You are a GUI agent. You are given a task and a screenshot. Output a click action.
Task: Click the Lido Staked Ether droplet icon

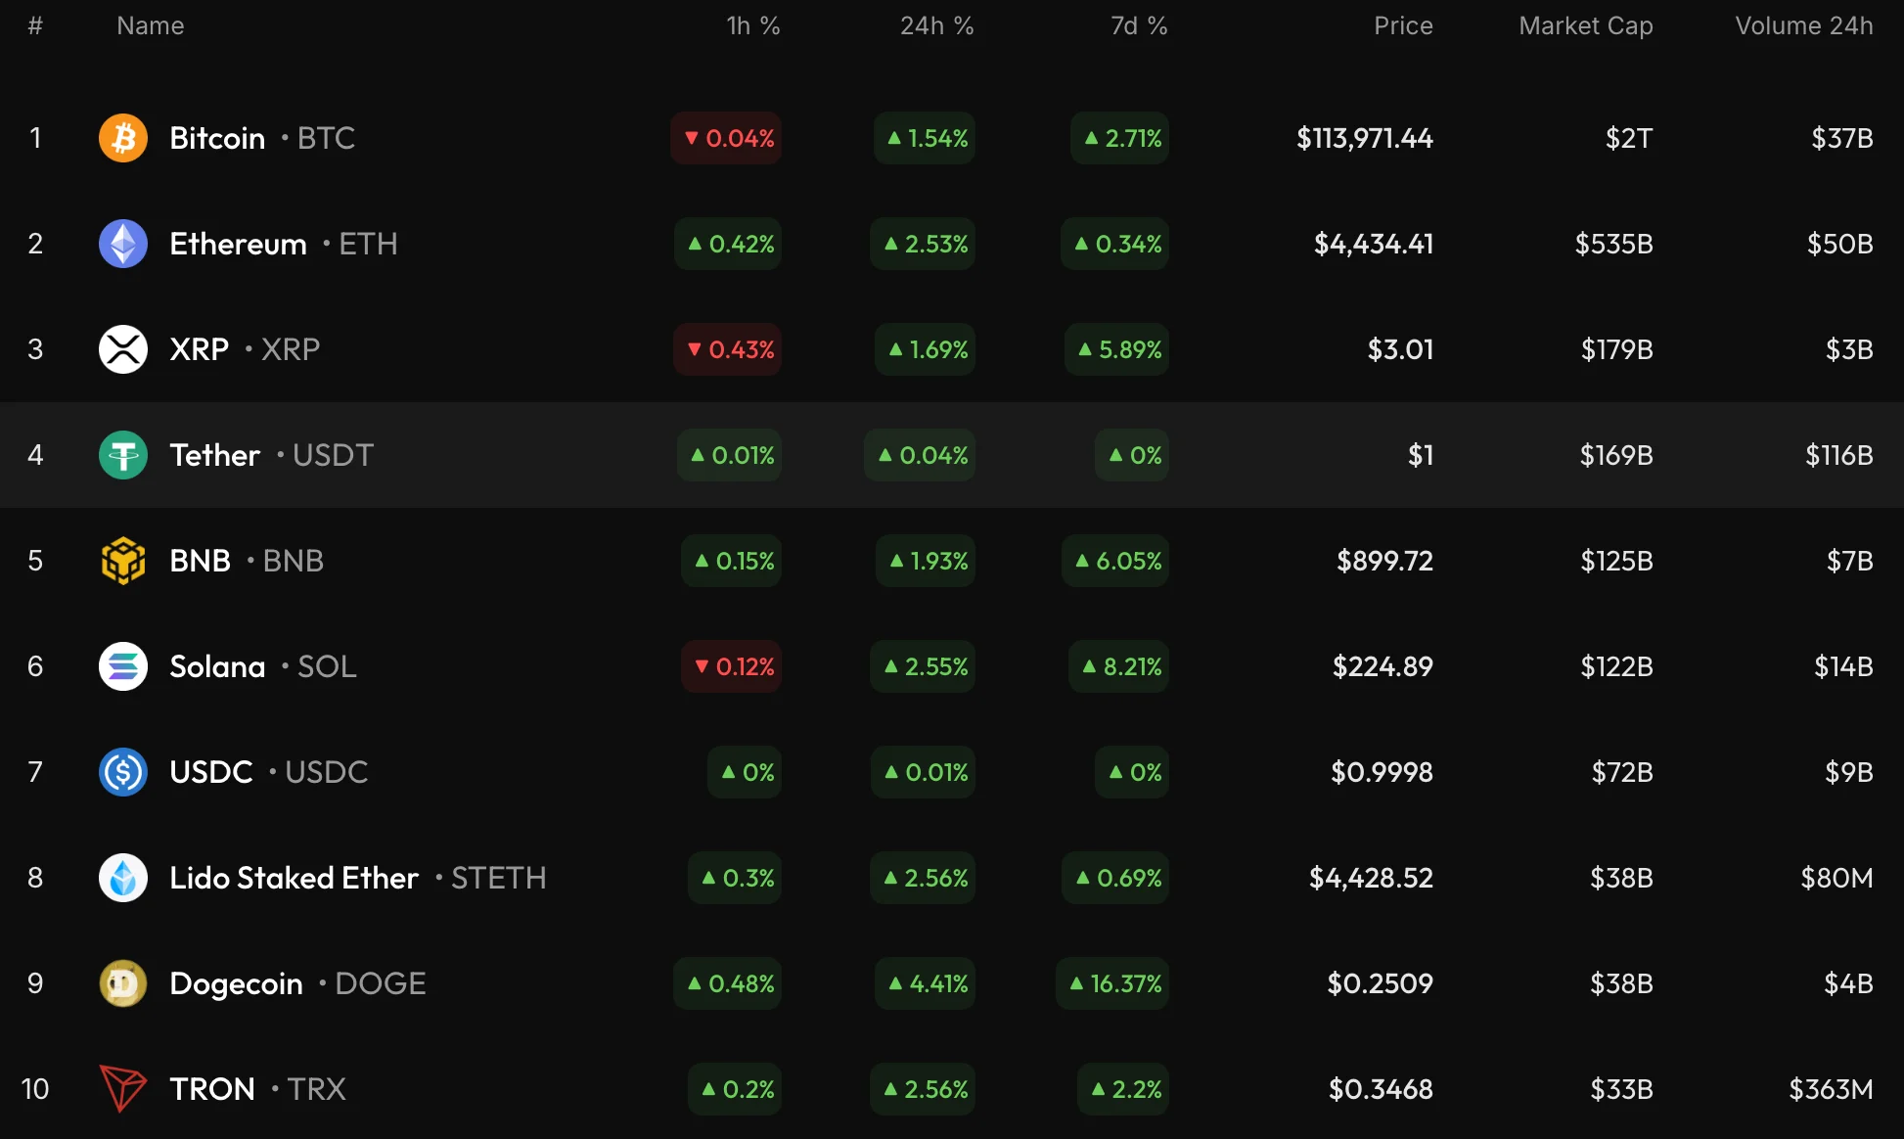click(123, 878)
